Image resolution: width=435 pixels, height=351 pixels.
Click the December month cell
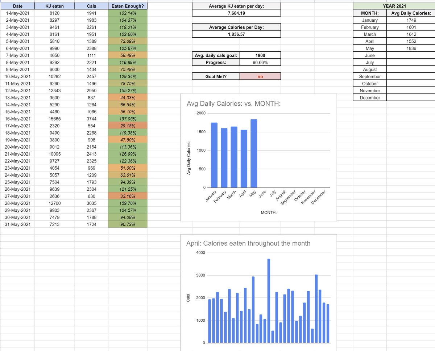click(x=370, y=98)
